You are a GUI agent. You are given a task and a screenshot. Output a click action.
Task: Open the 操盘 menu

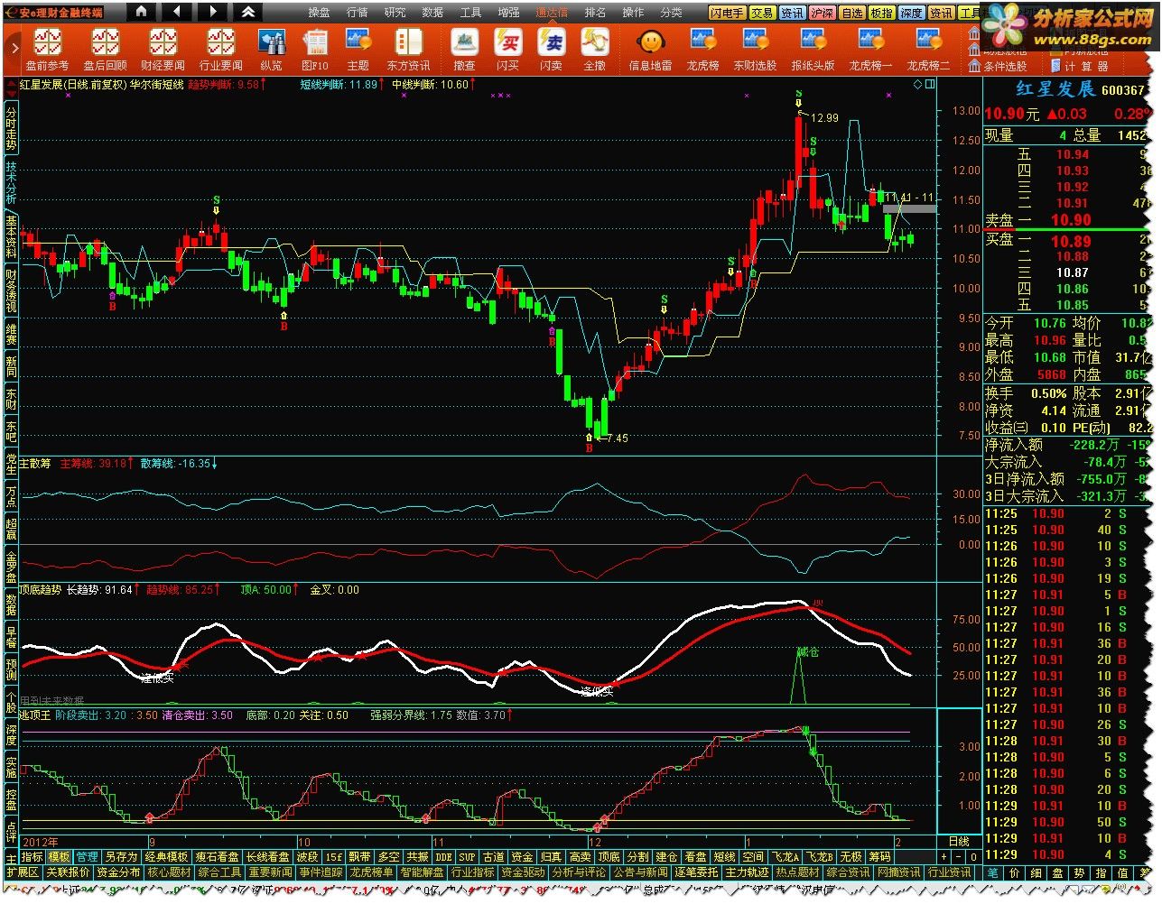coord(319,13)
